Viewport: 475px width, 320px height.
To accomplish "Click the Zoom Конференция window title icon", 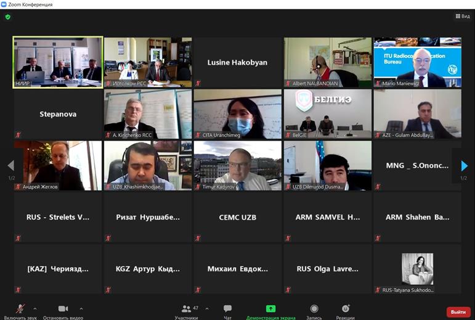I will (4, 4).
